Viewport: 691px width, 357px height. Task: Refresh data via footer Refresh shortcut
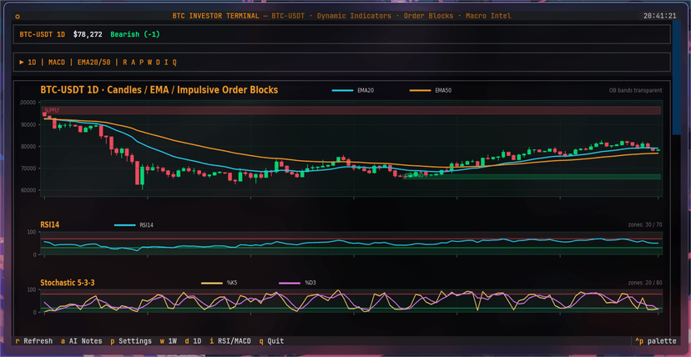(34, 341)
